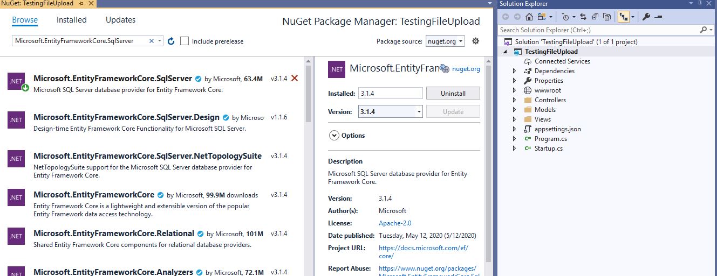Open the Package source nuget.org dropdown
This screenshot has width=717, height=276.
(x=445, y=41)
